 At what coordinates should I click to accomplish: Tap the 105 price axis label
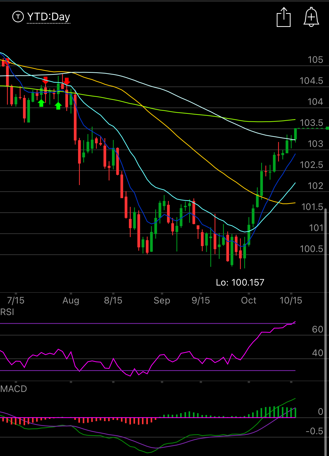(x=315, y=60)
